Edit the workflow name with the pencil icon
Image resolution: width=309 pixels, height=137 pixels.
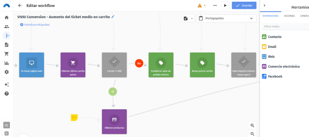(x=113, y=17)
